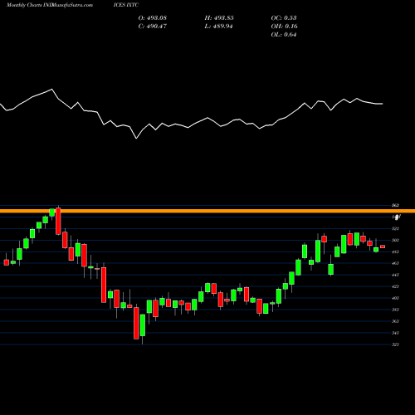Click the '523' price axis label
This screenshot has height=415, width=415.
(395, 228)
